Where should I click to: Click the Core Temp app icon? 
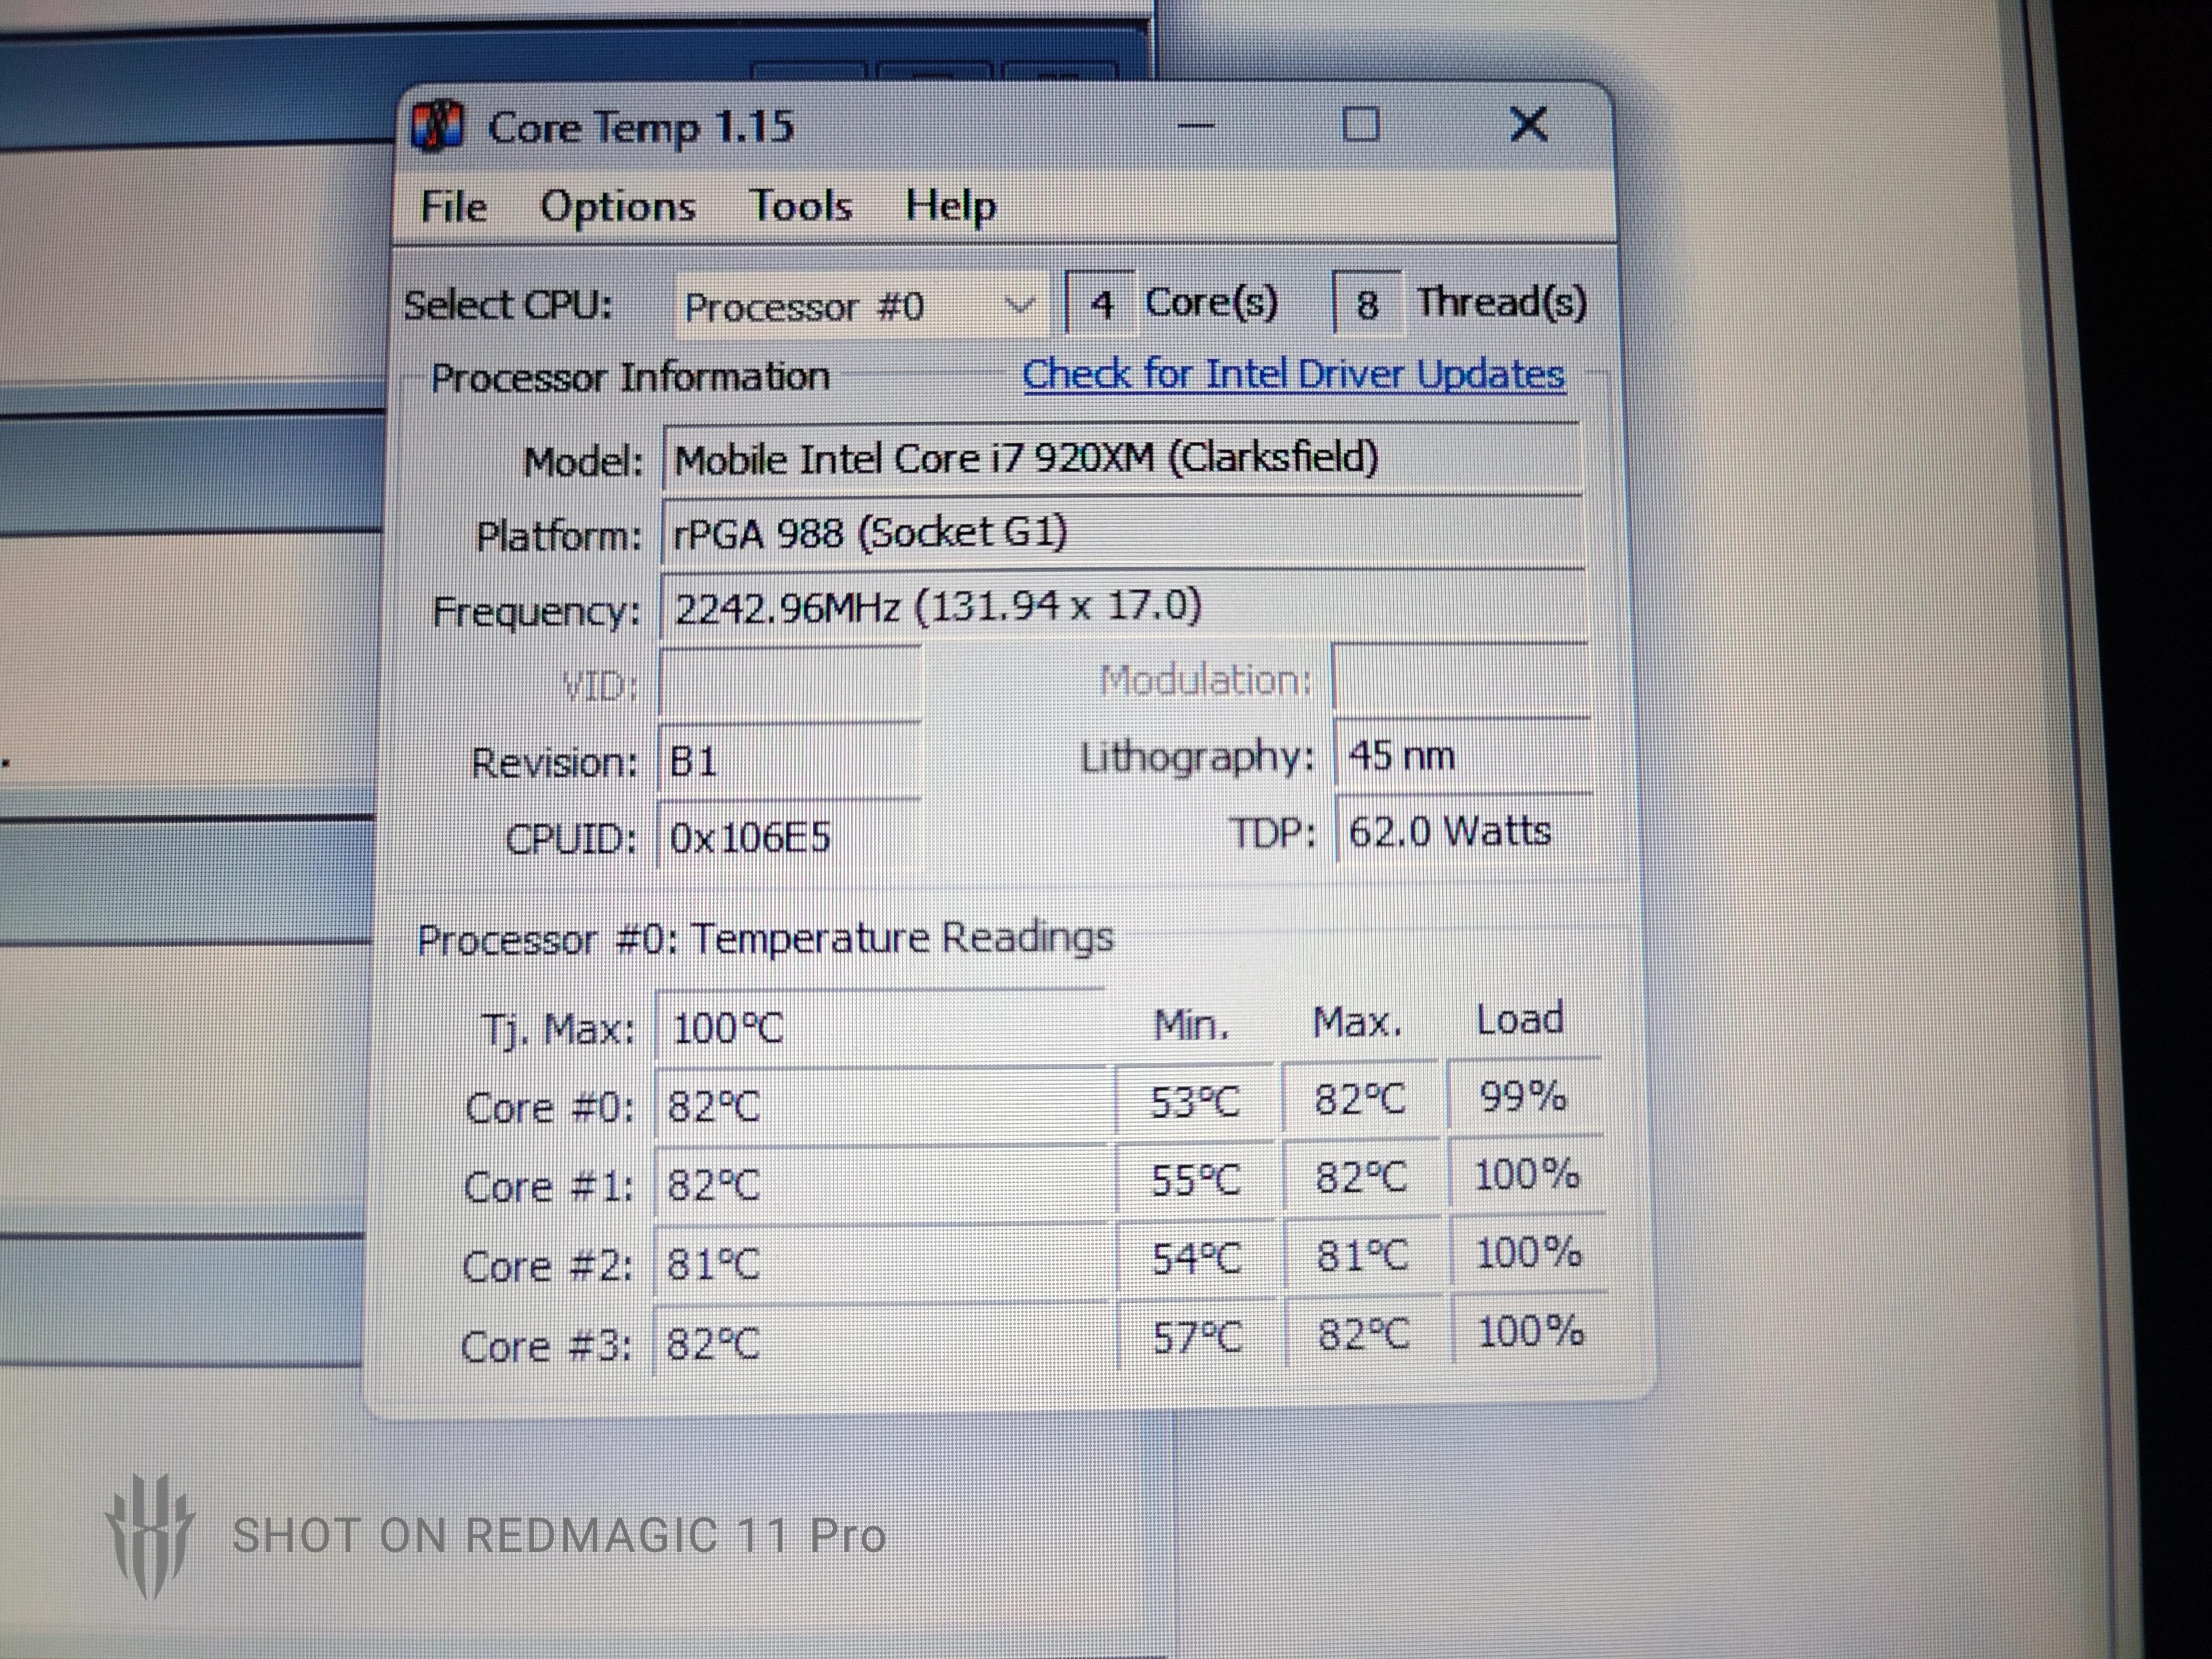point(437,127)
